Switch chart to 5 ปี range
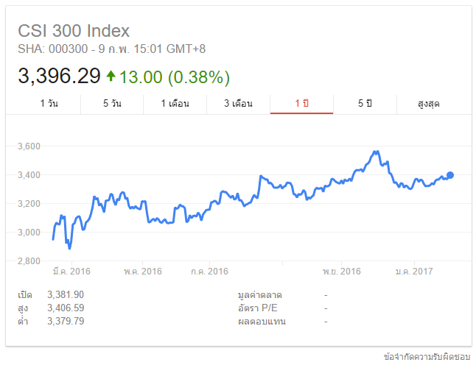This screenshot has width=476, height=365. coord(365,104)
